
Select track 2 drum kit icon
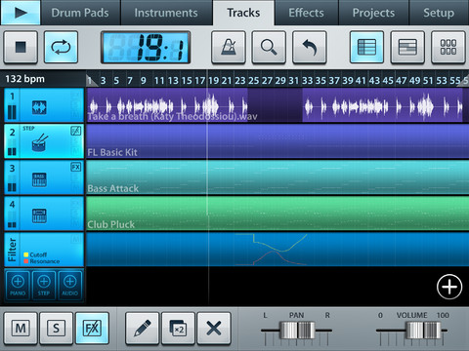40,143
